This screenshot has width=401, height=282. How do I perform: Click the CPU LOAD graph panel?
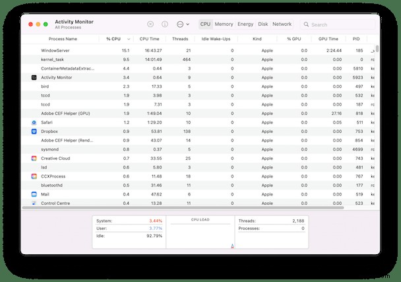pos(200,232)
